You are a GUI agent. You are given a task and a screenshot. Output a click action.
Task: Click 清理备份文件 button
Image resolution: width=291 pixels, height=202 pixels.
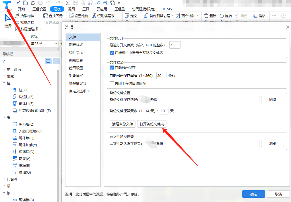(123, 124)
